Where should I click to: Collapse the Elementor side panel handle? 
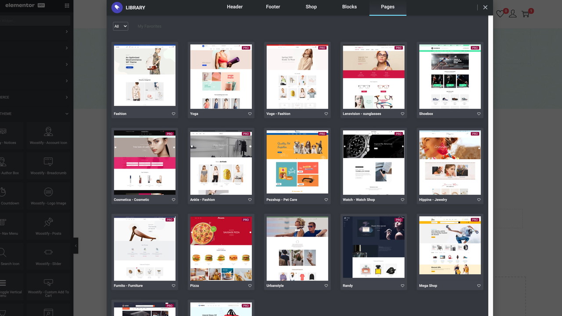tap(76, 246)
